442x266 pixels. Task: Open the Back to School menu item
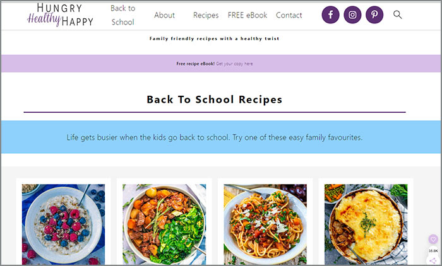123,15
